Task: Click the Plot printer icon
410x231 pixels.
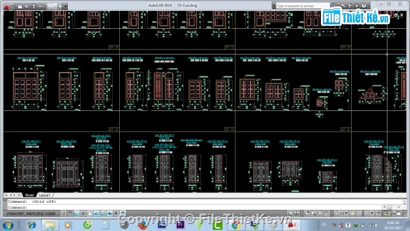Action: (x=60, y=6)
